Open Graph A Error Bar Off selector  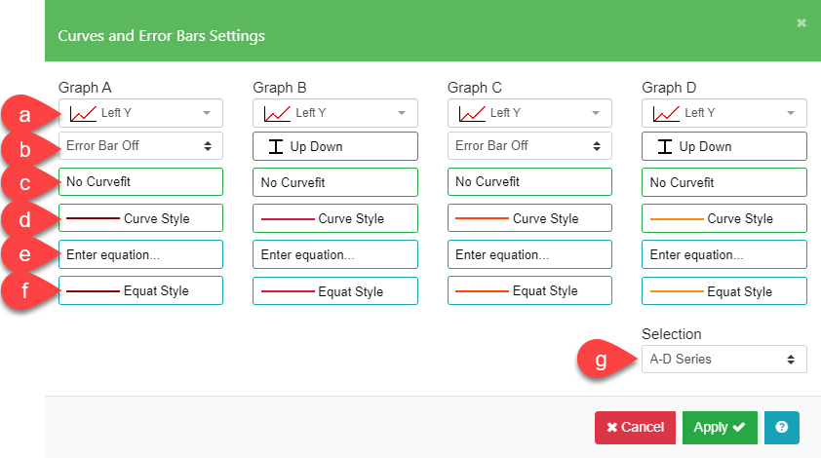pyautogui.click(x=140, y=146)
